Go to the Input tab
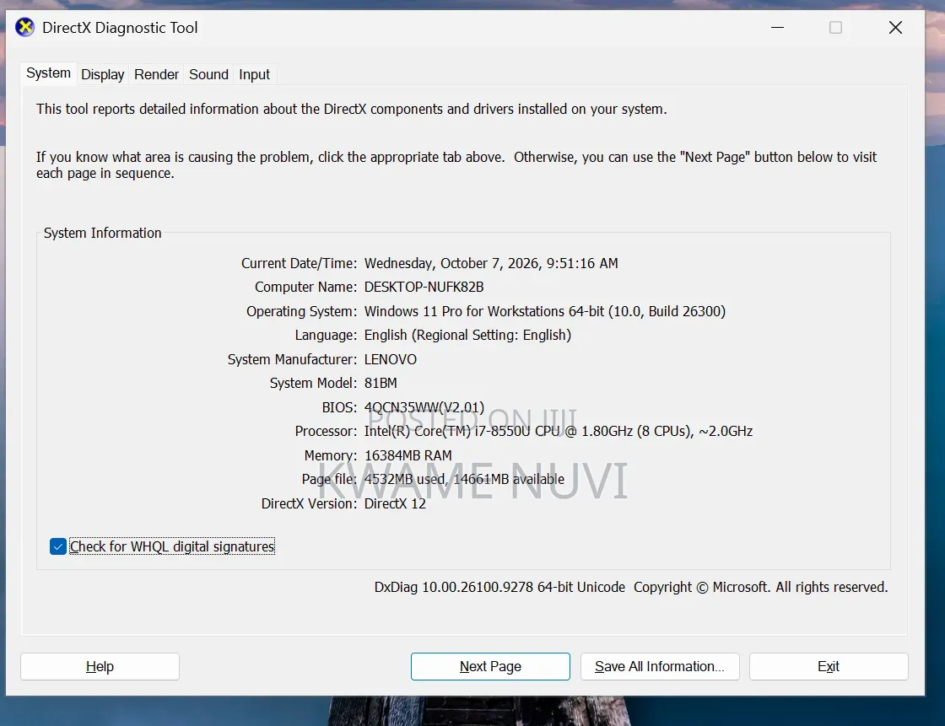The image size is (945, 726). tap(254, 75)
